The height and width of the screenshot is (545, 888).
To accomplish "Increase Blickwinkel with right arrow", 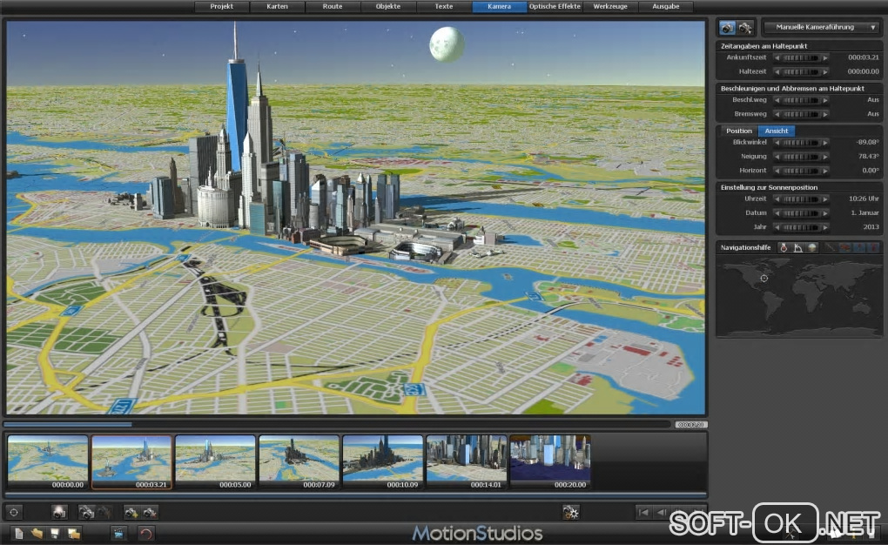I will (x=825, y=143).
